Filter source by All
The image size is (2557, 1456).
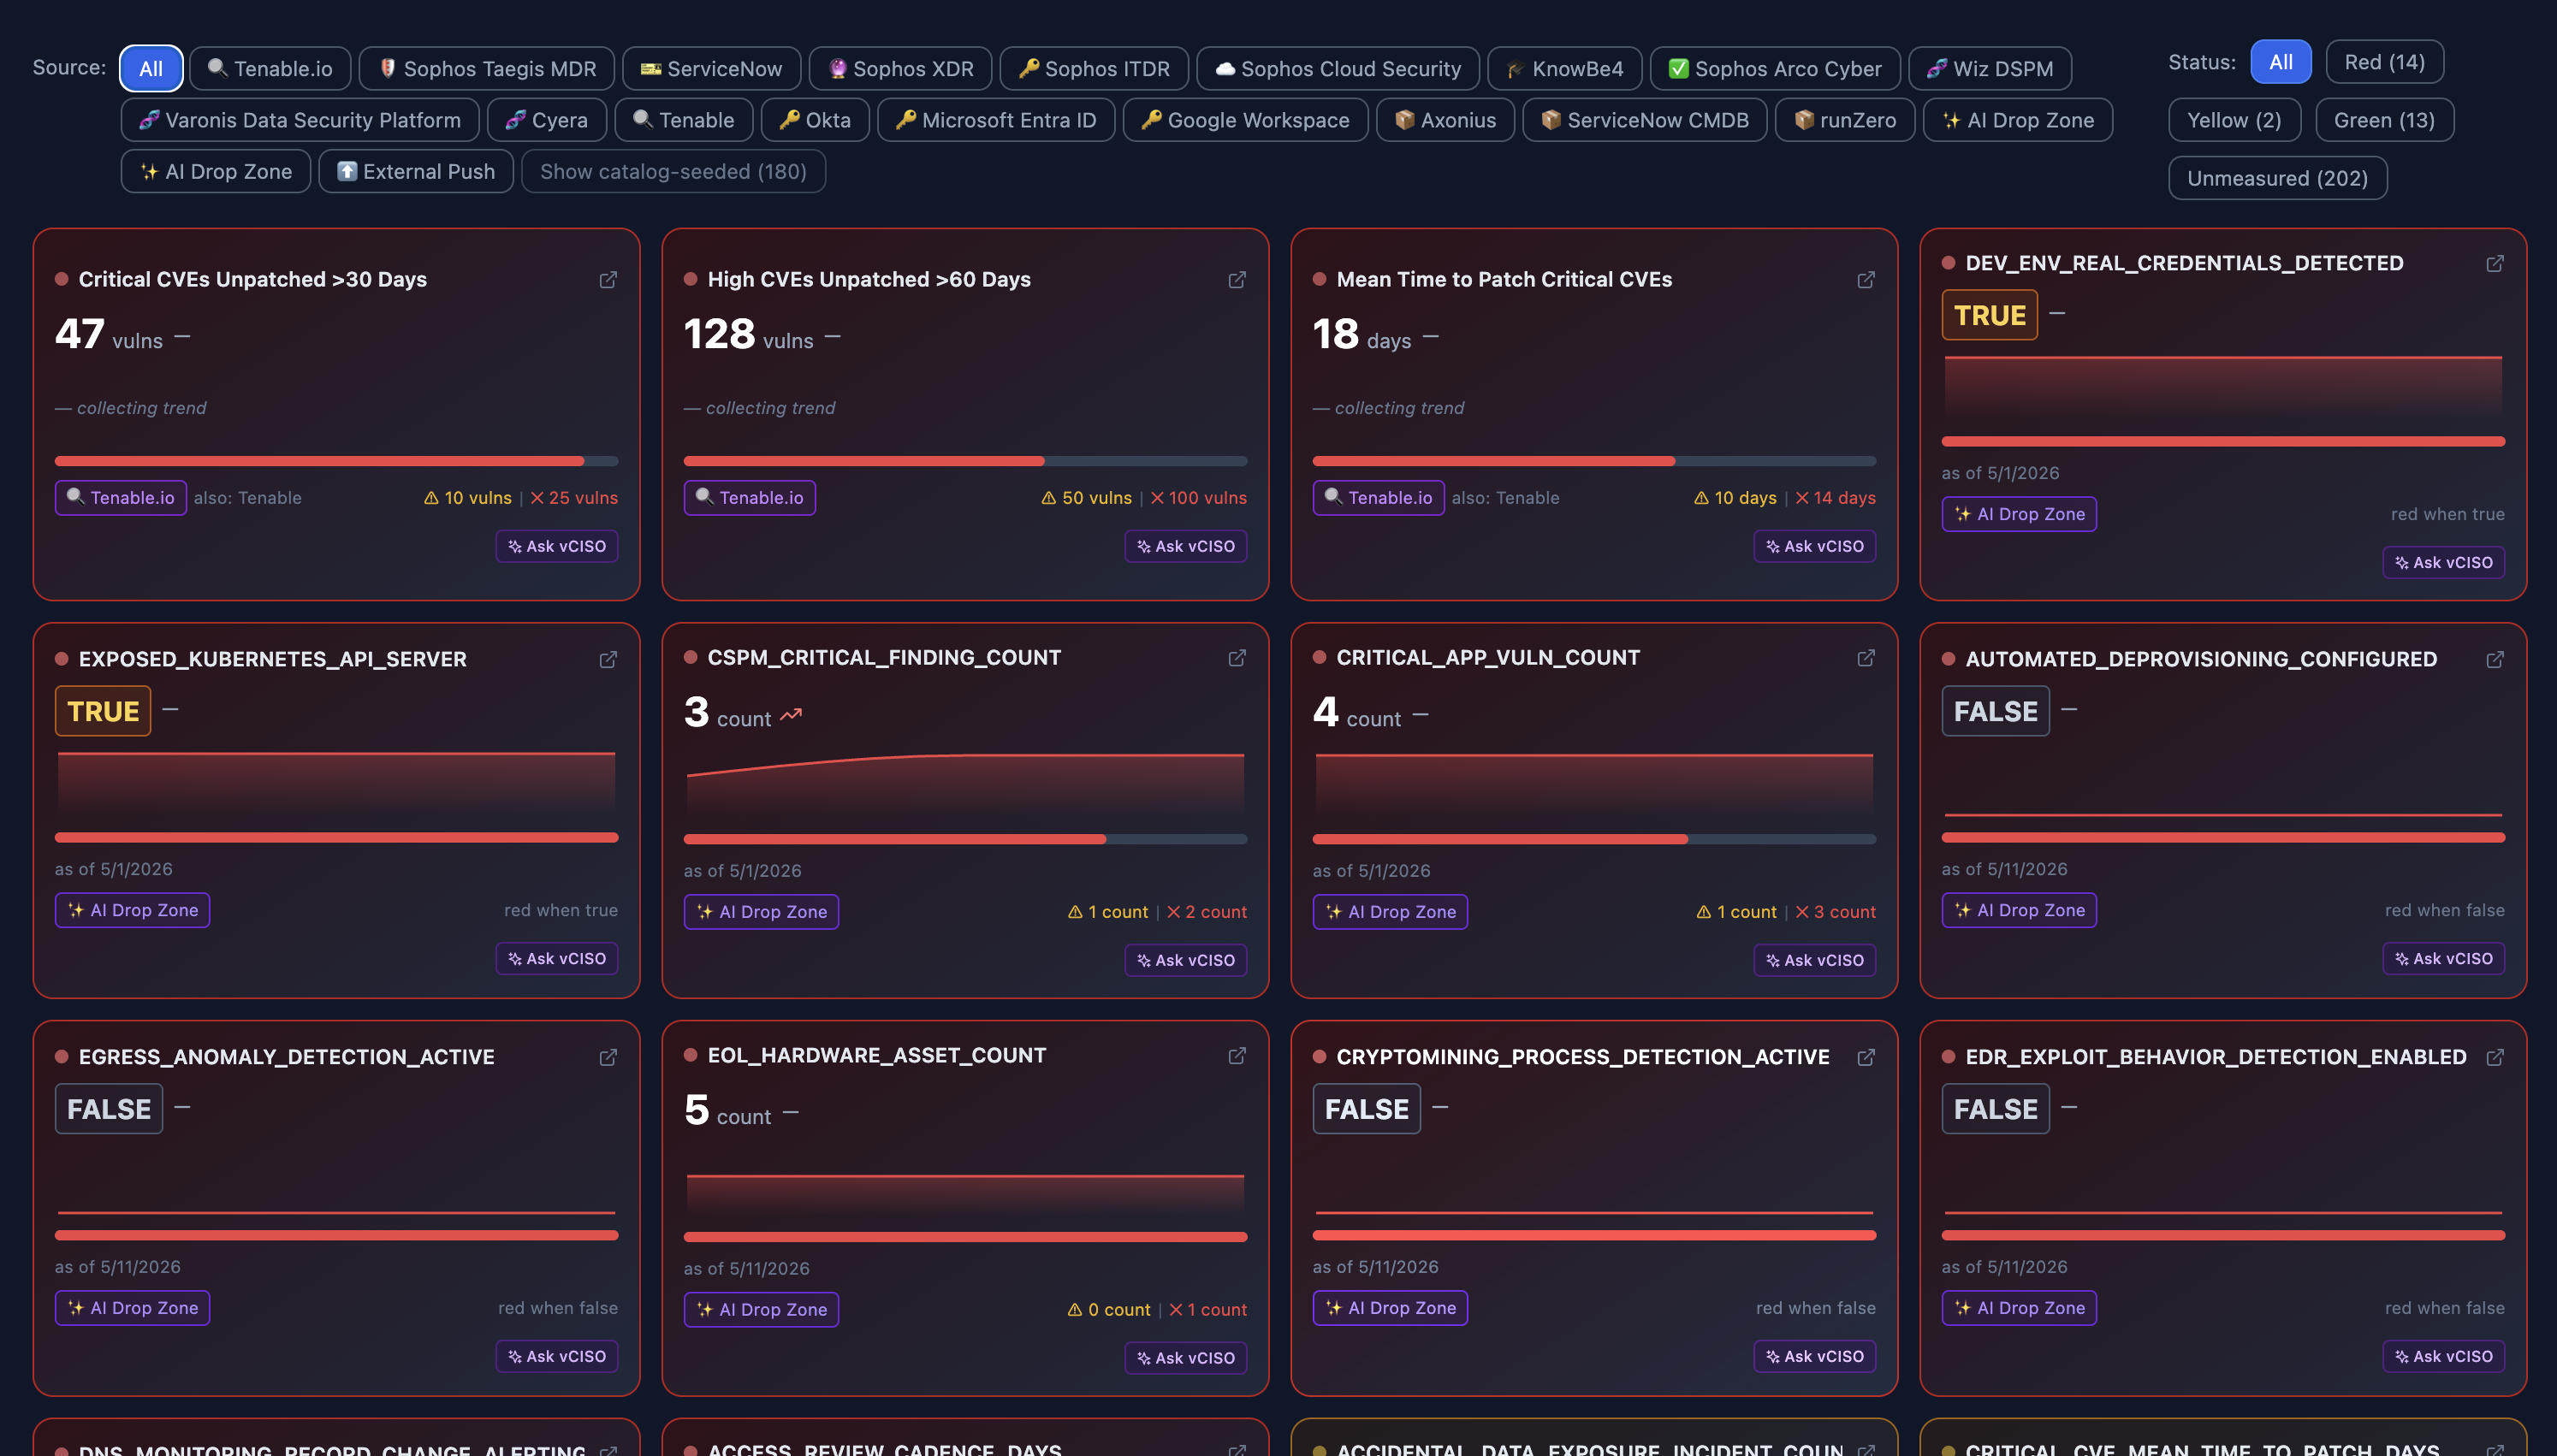coord(151,68)
